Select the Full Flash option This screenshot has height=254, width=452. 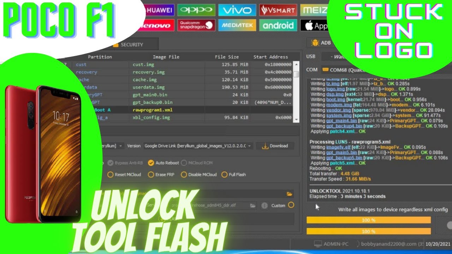coord(224,175)
